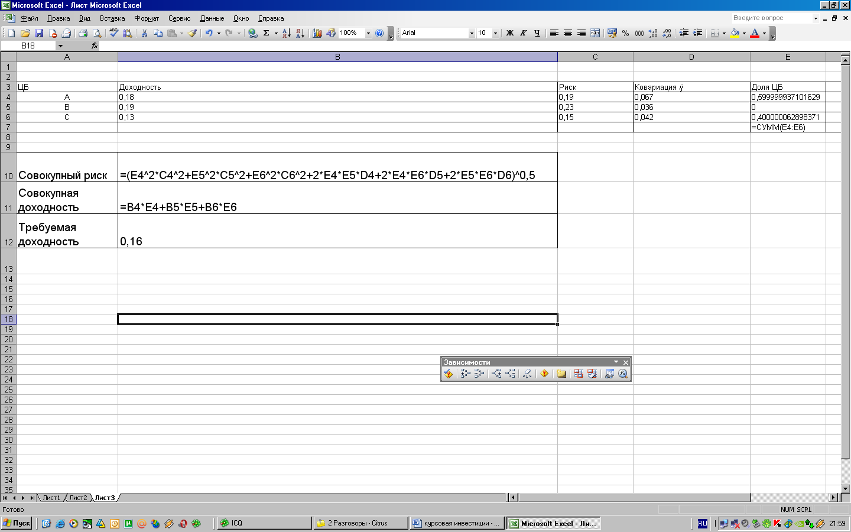This screenshot has width=851, height=532.
Task: Click the Save icon in the toolbar
Action: tap(39, 33)
